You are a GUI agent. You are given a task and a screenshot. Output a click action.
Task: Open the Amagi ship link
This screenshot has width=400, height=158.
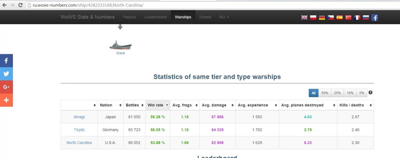[79, 117]
